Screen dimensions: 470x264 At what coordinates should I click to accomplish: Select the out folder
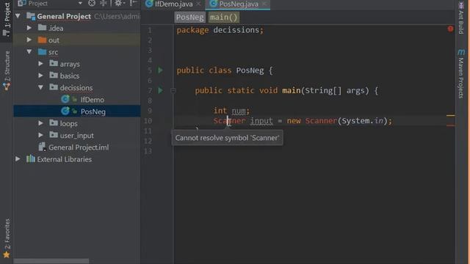pyautogui.click(x=54, y=40)
